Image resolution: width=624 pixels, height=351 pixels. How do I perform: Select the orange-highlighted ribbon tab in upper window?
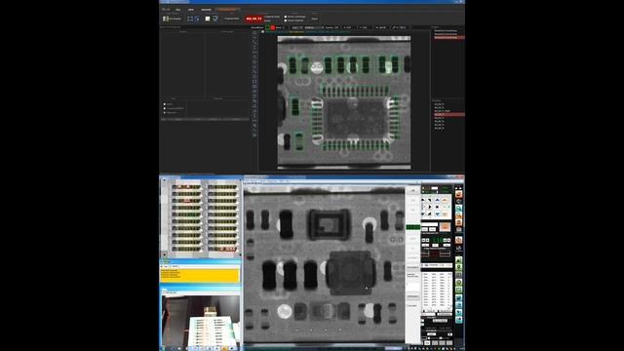coord(227,9)
